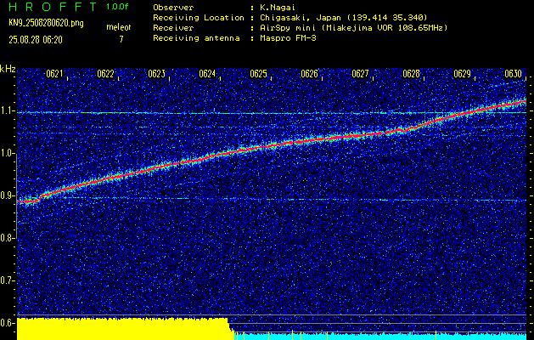Select the Maspro FM-3 antenna value
This screenshot has height=340, width=534.
pos(288,38)
